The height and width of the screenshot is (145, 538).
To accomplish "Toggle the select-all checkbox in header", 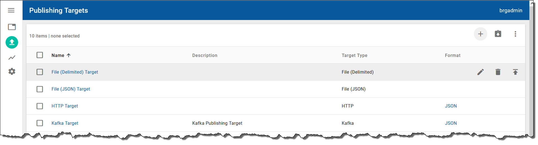I will (x=40, y=55).
